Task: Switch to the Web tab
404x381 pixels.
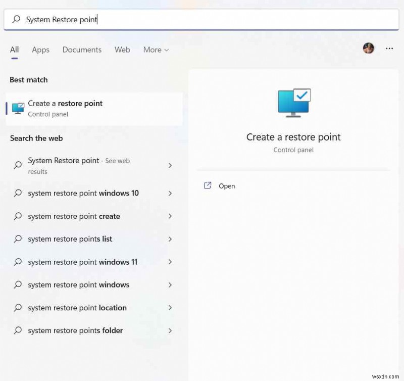Action: 122,50
